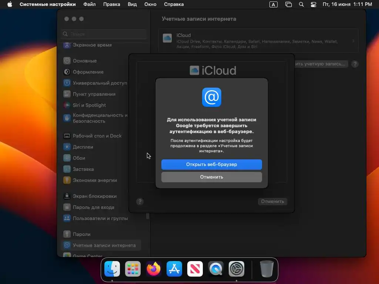Click the blue @ Internet Accounts icon in the dialog

click(x=211, y=97)
